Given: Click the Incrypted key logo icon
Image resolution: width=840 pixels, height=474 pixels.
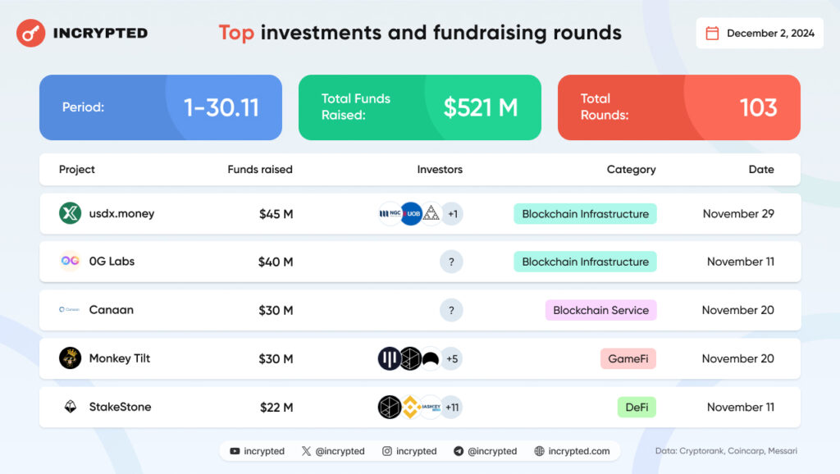Looking at the screenshot, I should point(31,33).
